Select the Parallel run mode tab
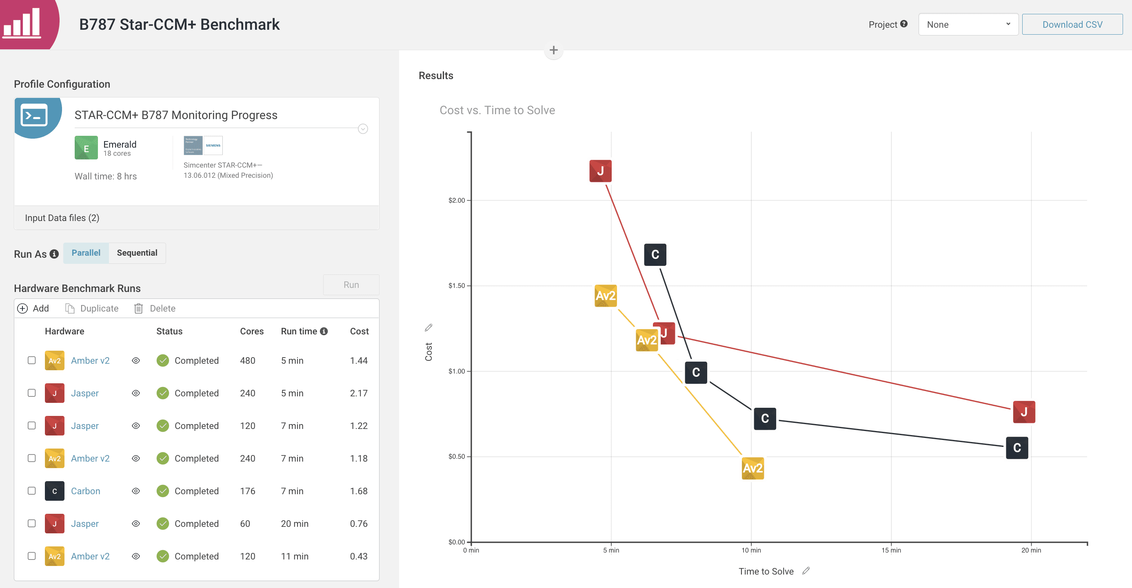This screenshot has height=588, width=1132. tap(86, 253)
